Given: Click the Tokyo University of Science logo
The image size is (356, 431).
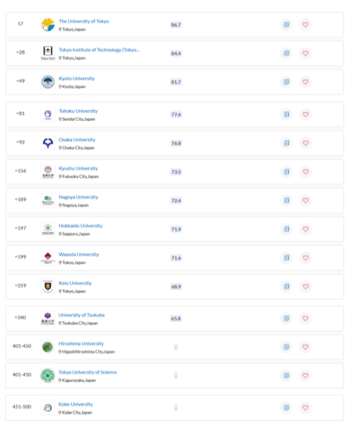Looking at the screenshot, I should pyautogui.click(x=47, y=376).
